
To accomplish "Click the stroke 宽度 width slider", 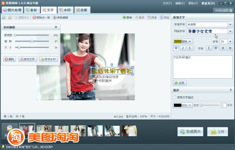I will pyautogui.click(x=210, y=105).
